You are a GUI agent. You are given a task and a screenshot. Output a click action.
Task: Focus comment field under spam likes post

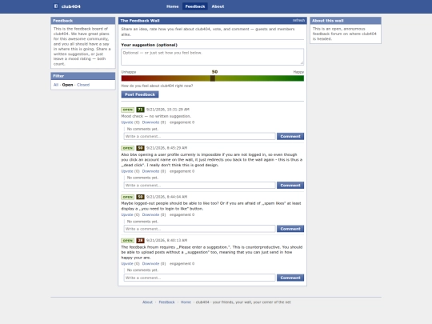pos(199,229)
